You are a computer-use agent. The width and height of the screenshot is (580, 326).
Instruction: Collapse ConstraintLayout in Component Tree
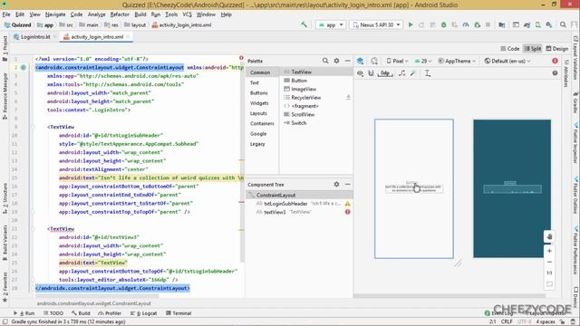[x=252, y=196]
